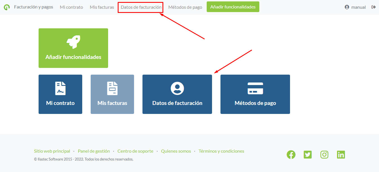Open Twitter page via footer icon

click(308, 155)
